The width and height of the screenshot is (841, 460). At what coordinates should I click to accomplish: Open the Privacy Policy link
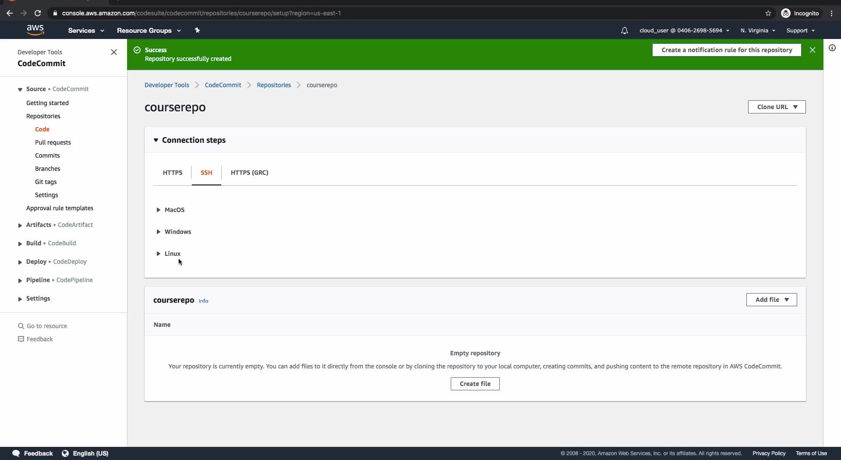(769, 453)
